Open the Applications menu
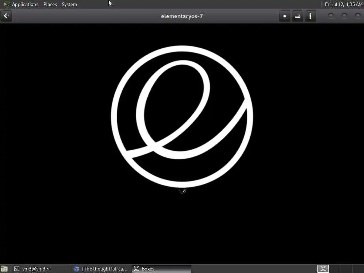Screen dimensions: 364x273 click(25, 4)
